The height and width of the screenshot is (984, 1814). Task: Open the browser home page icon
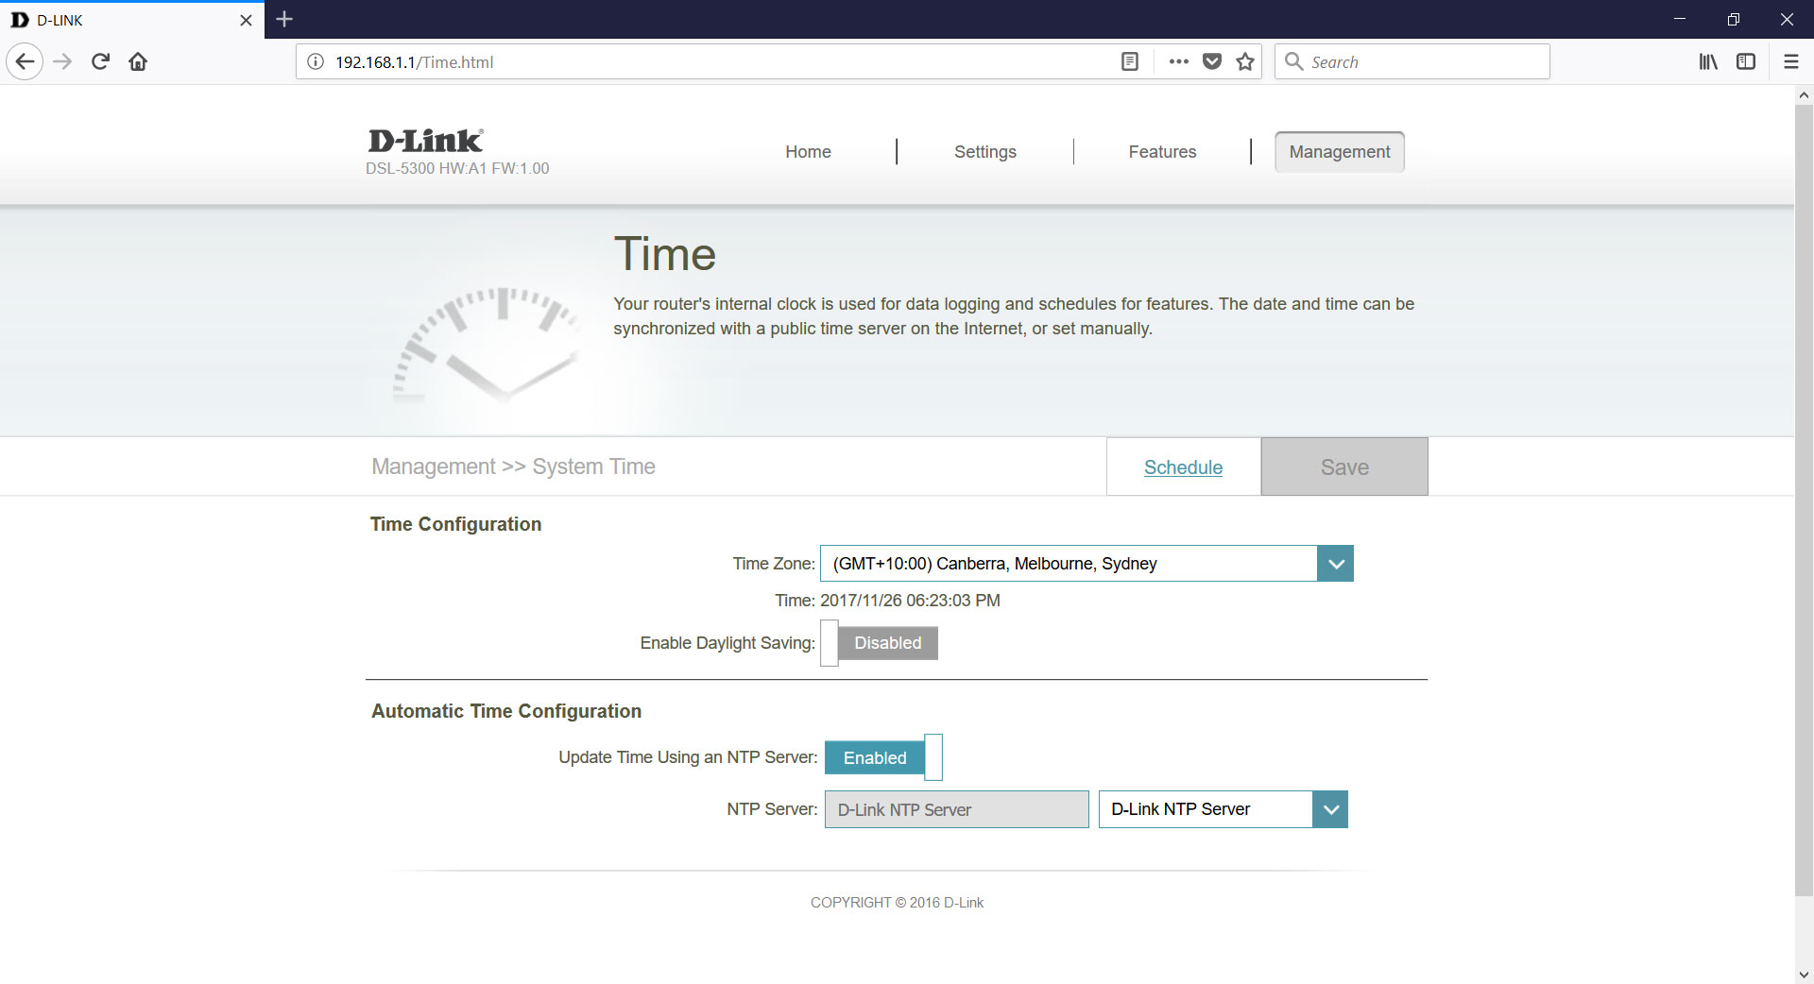pyautogui.click(x=138, y=62)
